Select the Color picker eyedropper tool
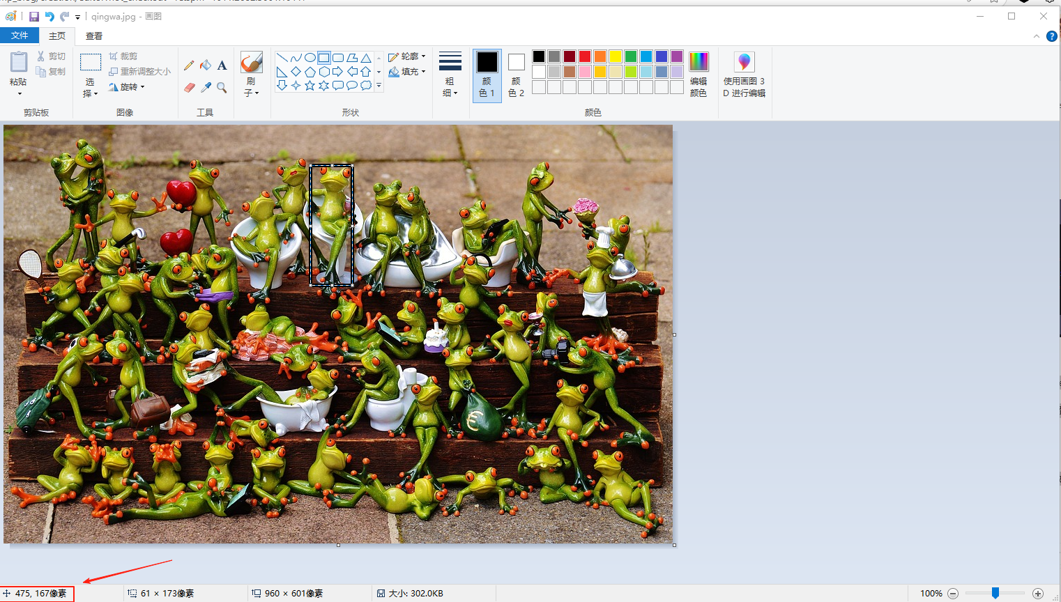The height and width of the screenshot is (602, 1061). point(206,88)
